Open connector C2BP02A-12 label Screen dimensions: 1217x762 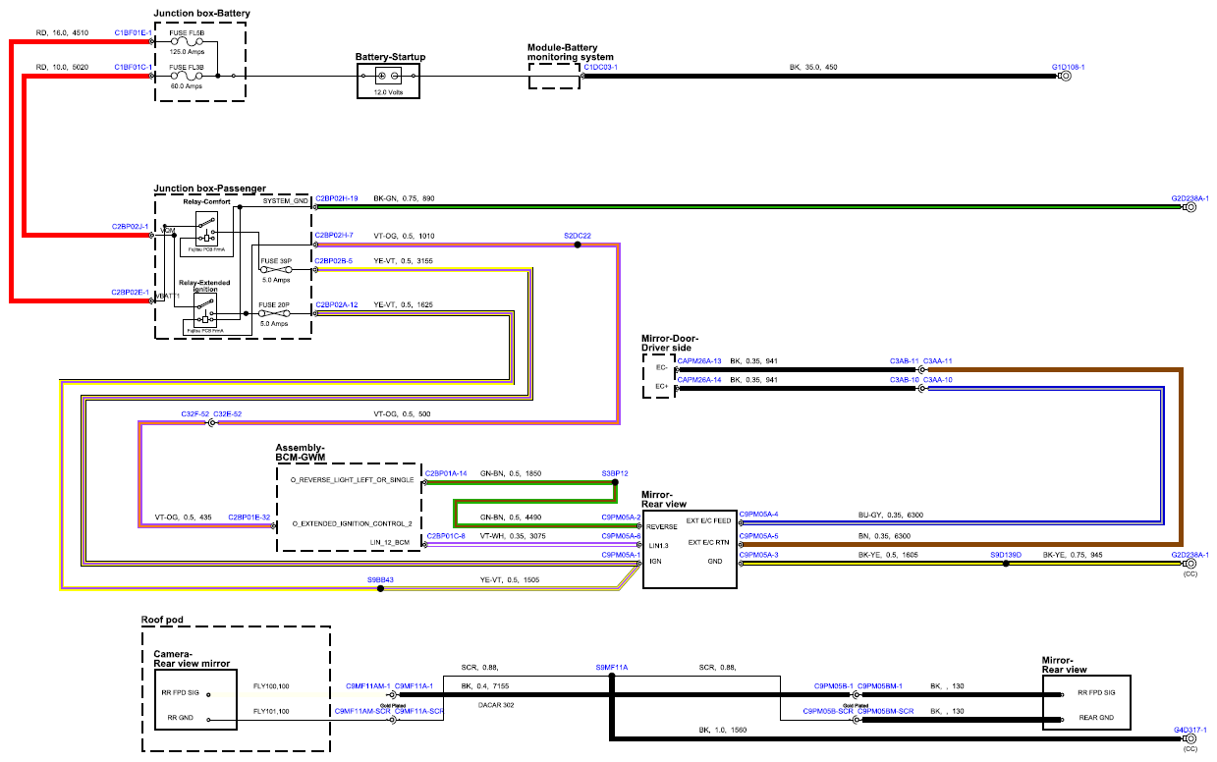coord(336,305)
